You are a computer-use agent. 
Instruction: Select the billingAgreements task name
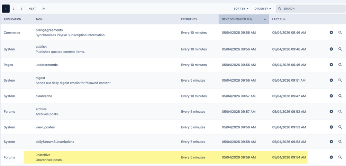click(x=49, y=30)
